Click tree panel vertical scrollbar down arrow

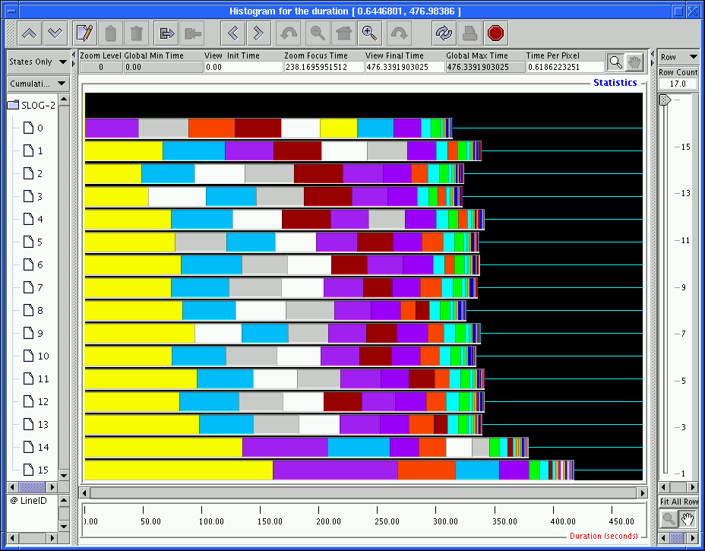(64, 475)
